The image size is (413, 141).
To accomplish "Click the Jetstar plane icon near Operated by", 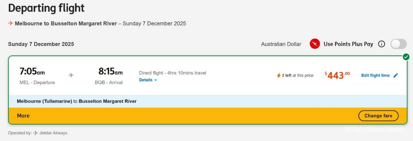I will (35, 133).
